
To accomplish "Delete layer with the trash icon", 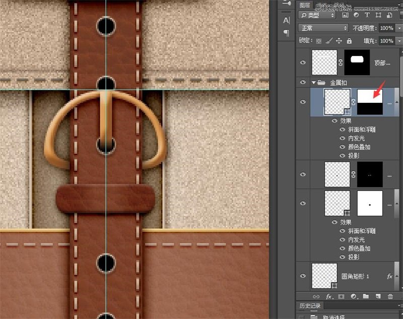I will click(x=390, y=296).
